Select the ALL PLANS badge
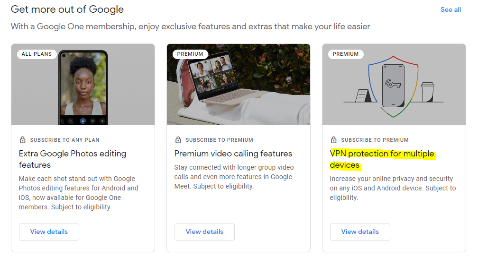Screen dimensions: 478x258 (37, 54)
